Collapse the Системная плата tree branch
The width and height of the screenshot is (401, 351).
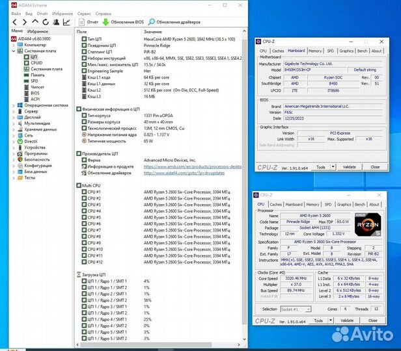tap(13, 51)
